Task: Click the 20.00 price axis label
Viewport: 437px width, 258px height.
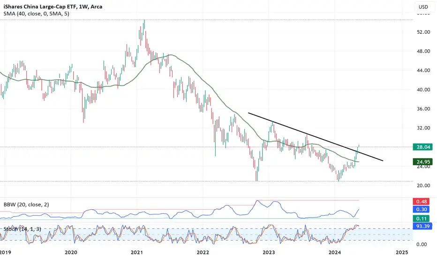Action: (423, 185)
